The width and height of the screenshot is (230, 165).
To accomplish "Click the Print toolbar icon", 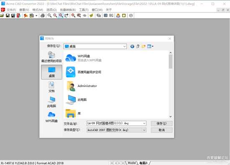I will [x=43, y=15].
